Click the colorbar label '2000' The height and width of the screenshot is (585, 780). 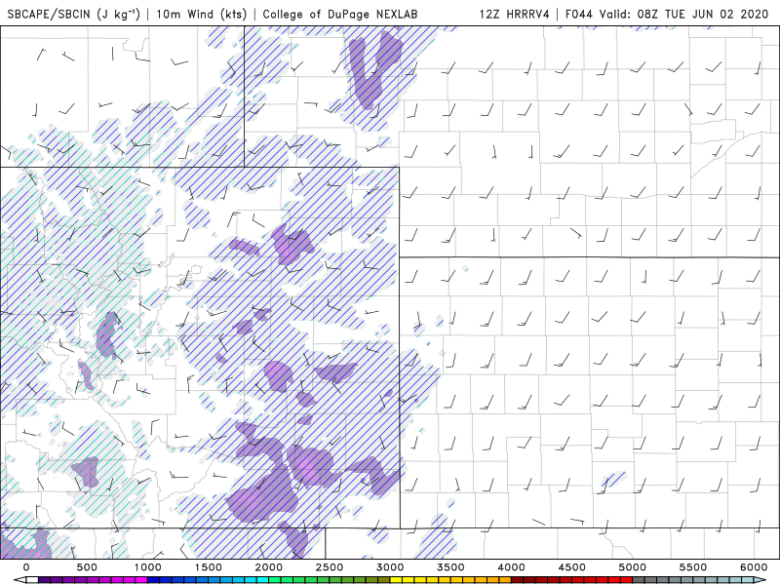click(269, 567)
